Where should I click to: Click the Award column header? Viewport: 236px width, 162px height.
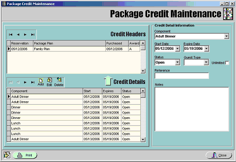(x=134, y=43)
